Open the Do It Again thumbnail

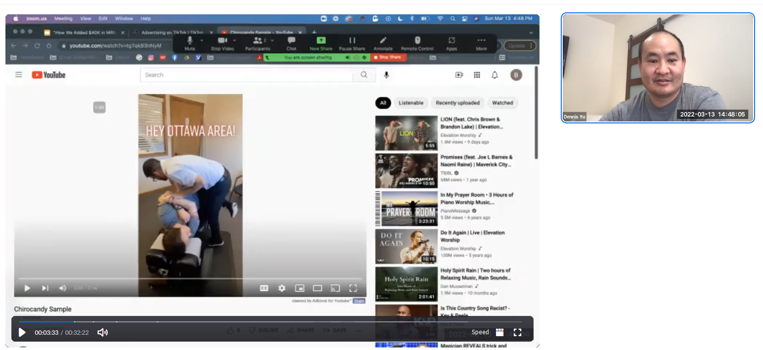coord(406,246)
